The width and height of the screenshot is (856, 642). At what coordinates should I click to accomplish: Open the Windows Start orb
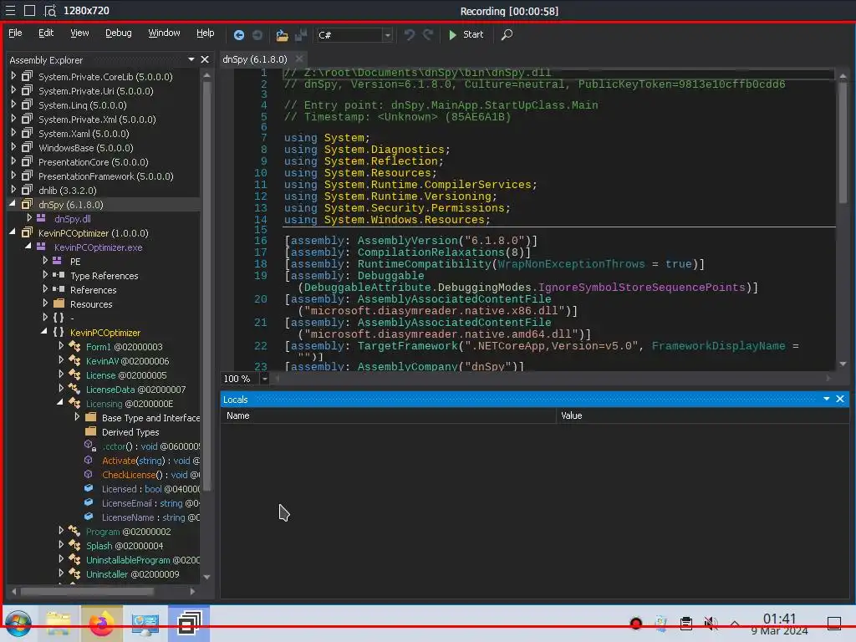click(x=18, y=624)
